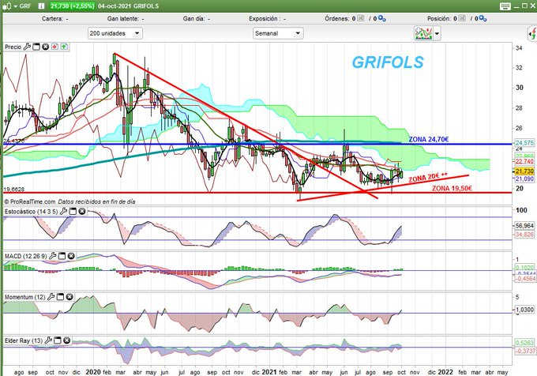
Task: Maximize the Estocástico panel
Action: (73, 212)
